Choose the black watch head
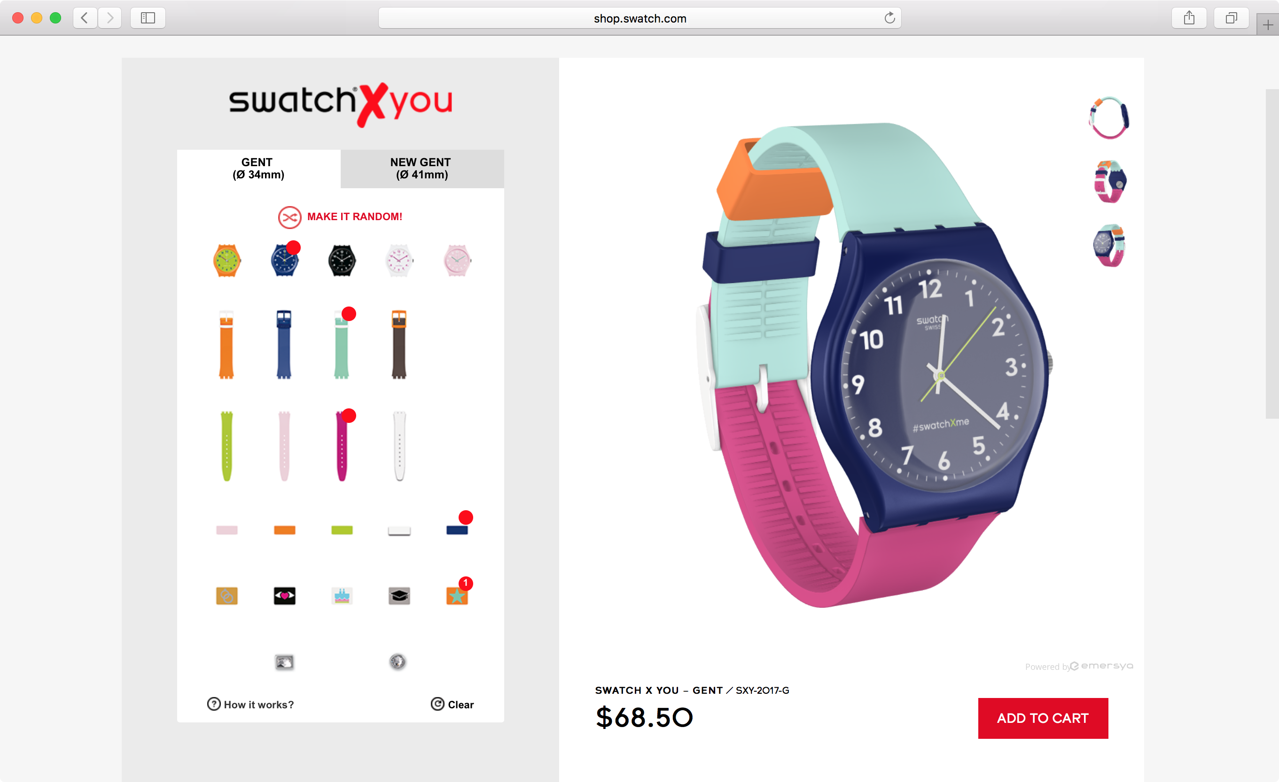The width and height of the screenshot is (1279, 782). click(342, 261)
